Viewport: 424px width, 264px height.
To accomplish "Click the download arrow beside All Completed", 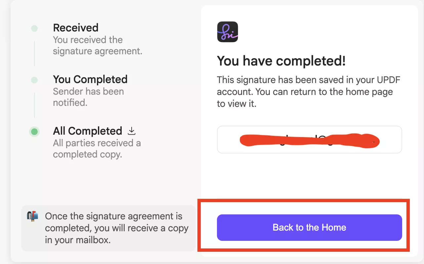I will (132, 131).
